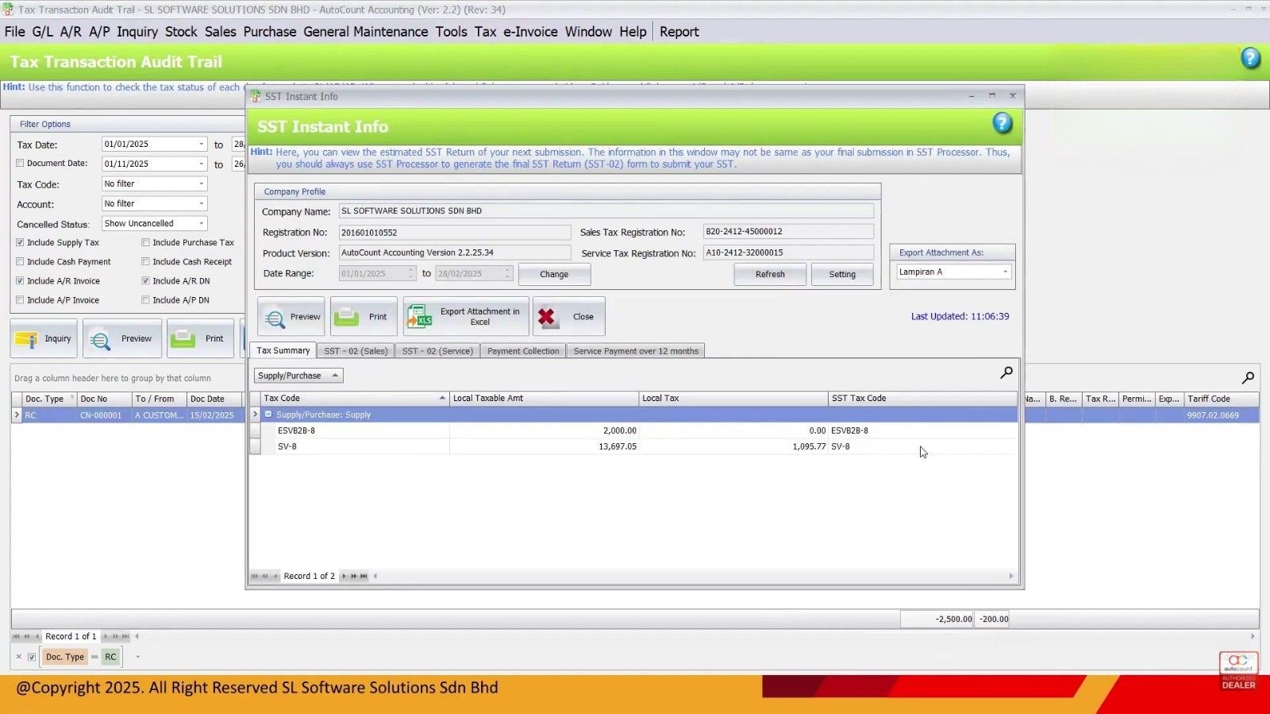This screenshot has width=1270, height=714.
Task: Toggle Include Cash Receipt checkbox
Action: pyautogui.click(x=145, y=262)
